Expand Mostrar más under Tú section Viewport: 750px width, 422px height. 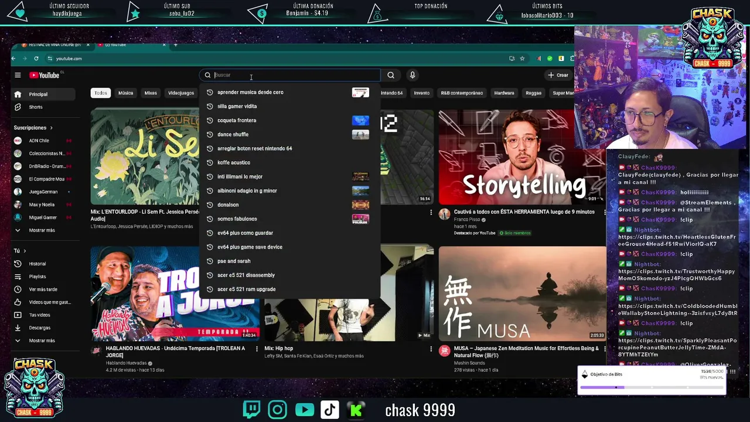click(x=44, y=341)
